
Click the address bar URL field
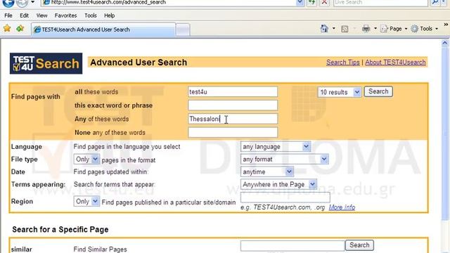click(169, 3)
